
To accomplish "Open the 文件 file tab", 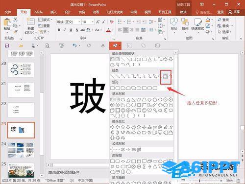I will (8, 12).
